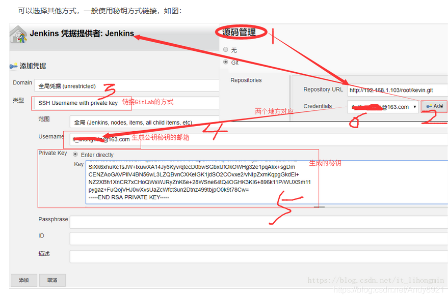Image resolution: width=448 pixels, height=299 pixels.
Task: Click the Credentials label
Action: 318,106
